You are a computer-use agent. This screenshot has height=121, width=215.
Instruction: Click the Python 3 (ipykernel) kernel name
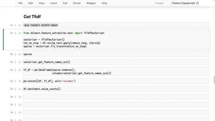pyautogui.click(x=184, y=3)
